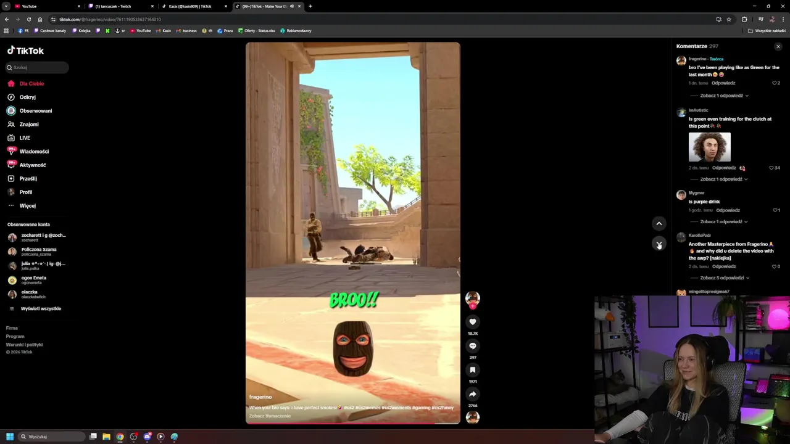This screenshot has width=790, height=444.
Task: Expand replies under fragerino's comment
Action: tap(724, 96)
